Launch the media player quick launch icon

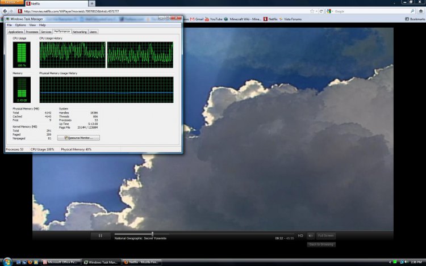pyautogui.click(x=36, y=262)
